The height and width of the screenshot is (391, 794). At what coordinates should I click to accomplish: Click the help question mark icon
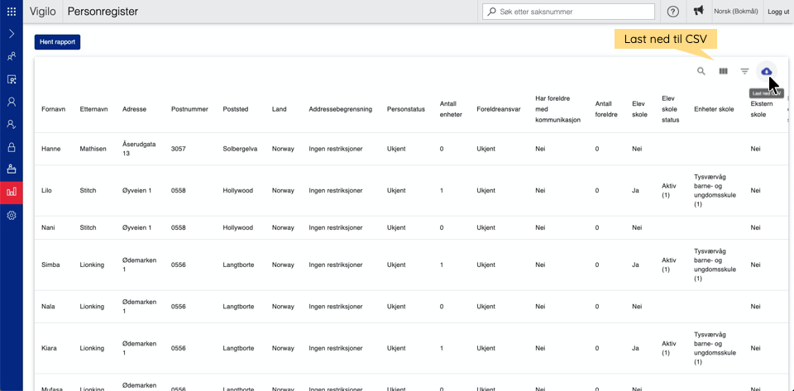pos(673,12)
